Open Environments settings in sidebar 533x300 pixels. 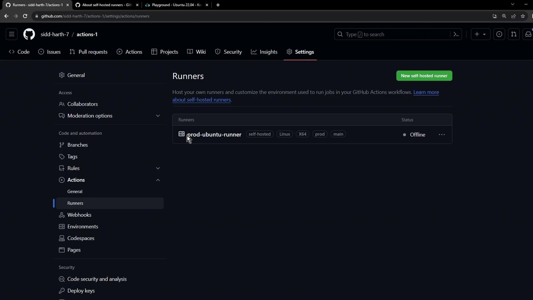click(82, 227)
